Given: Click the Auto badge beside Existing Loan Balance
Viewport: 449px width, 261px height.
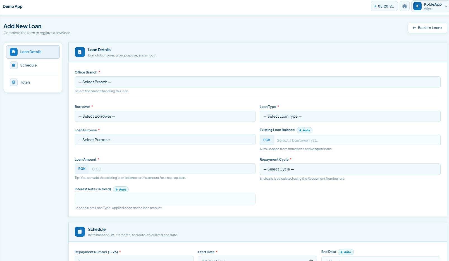Looking at the screenshot, I should (304, 130).
